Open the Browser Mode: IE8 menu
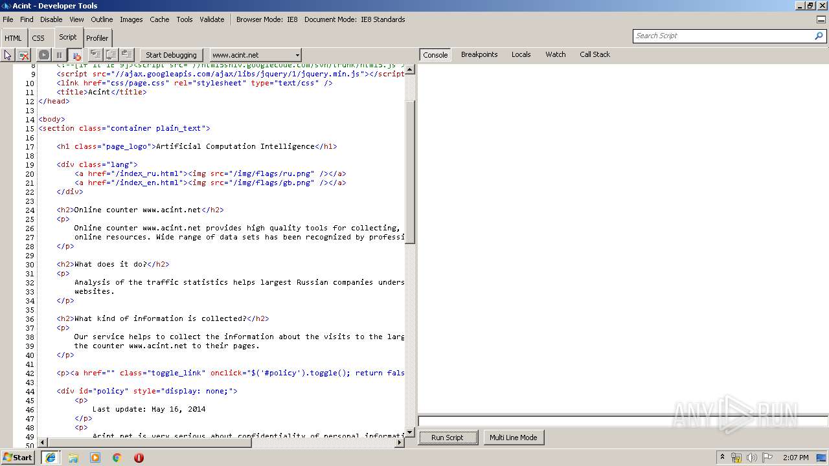 pyautogui.click(x=267, y=19)
